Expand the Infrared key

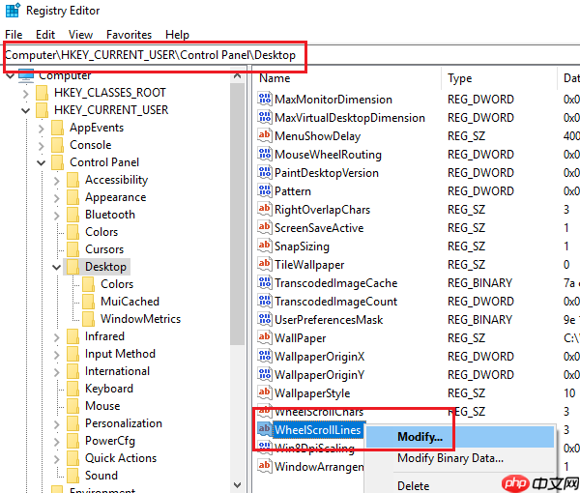(x=57, y=337)
